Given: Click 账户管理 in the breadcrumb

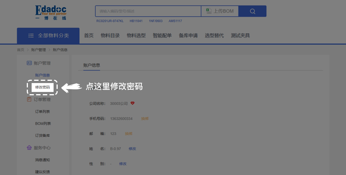Looking at the screenshot, I should point(39,50).
